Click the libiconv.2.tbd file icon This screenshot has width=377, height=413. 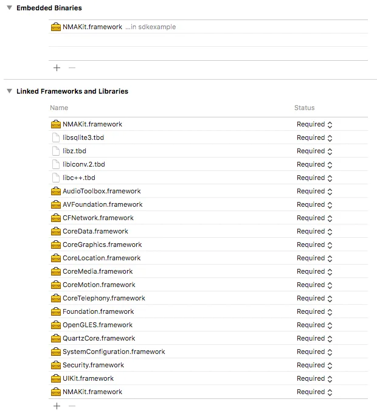[x=56, y=165]
